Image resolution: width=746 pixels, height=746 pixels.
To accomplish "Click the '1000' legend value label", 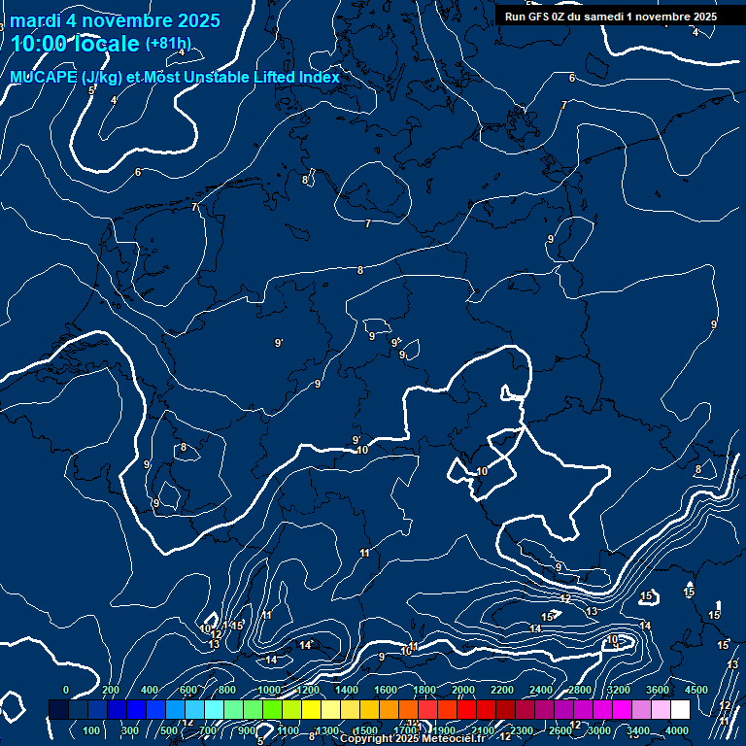I will pyautogui.click(x=269, y=690).
